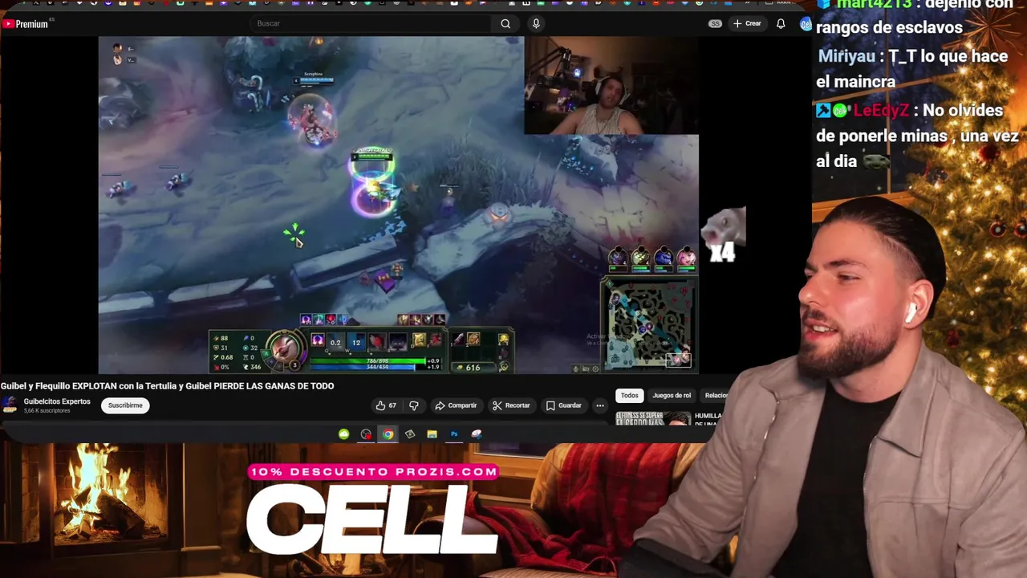Click the W ability showing 0.2 cooldown
Viewport: 1027px width, 578px height.
[x=335, y=342]
